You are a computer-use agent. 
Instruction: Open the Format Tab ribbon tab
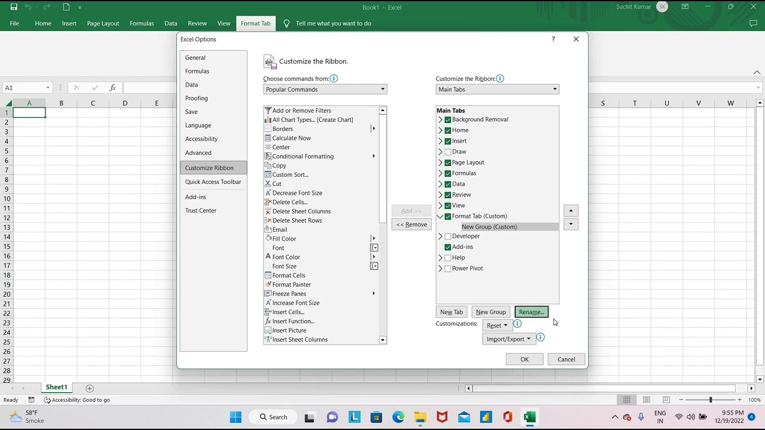pyautogui.click(x=256, y=23)
